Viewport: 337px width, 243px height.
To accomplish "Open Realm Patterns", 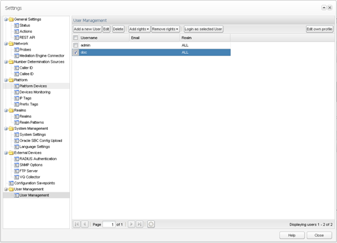I will click(32, 123).
